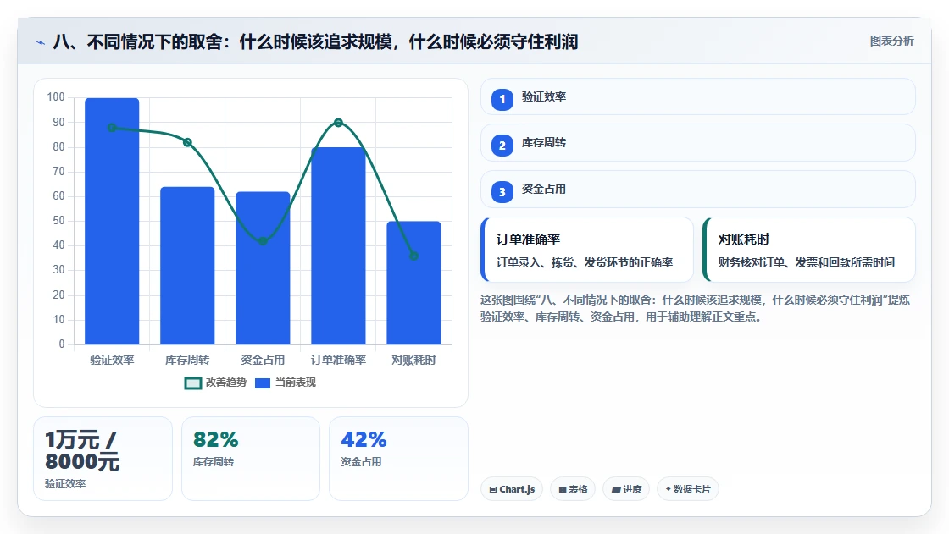Click the summary paragraph starting 这张图围绕

pyautogui.click(x=695, y=308)
